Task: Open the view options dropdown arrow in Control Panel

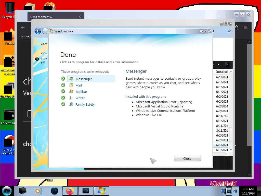Action: tap(218, 65)
